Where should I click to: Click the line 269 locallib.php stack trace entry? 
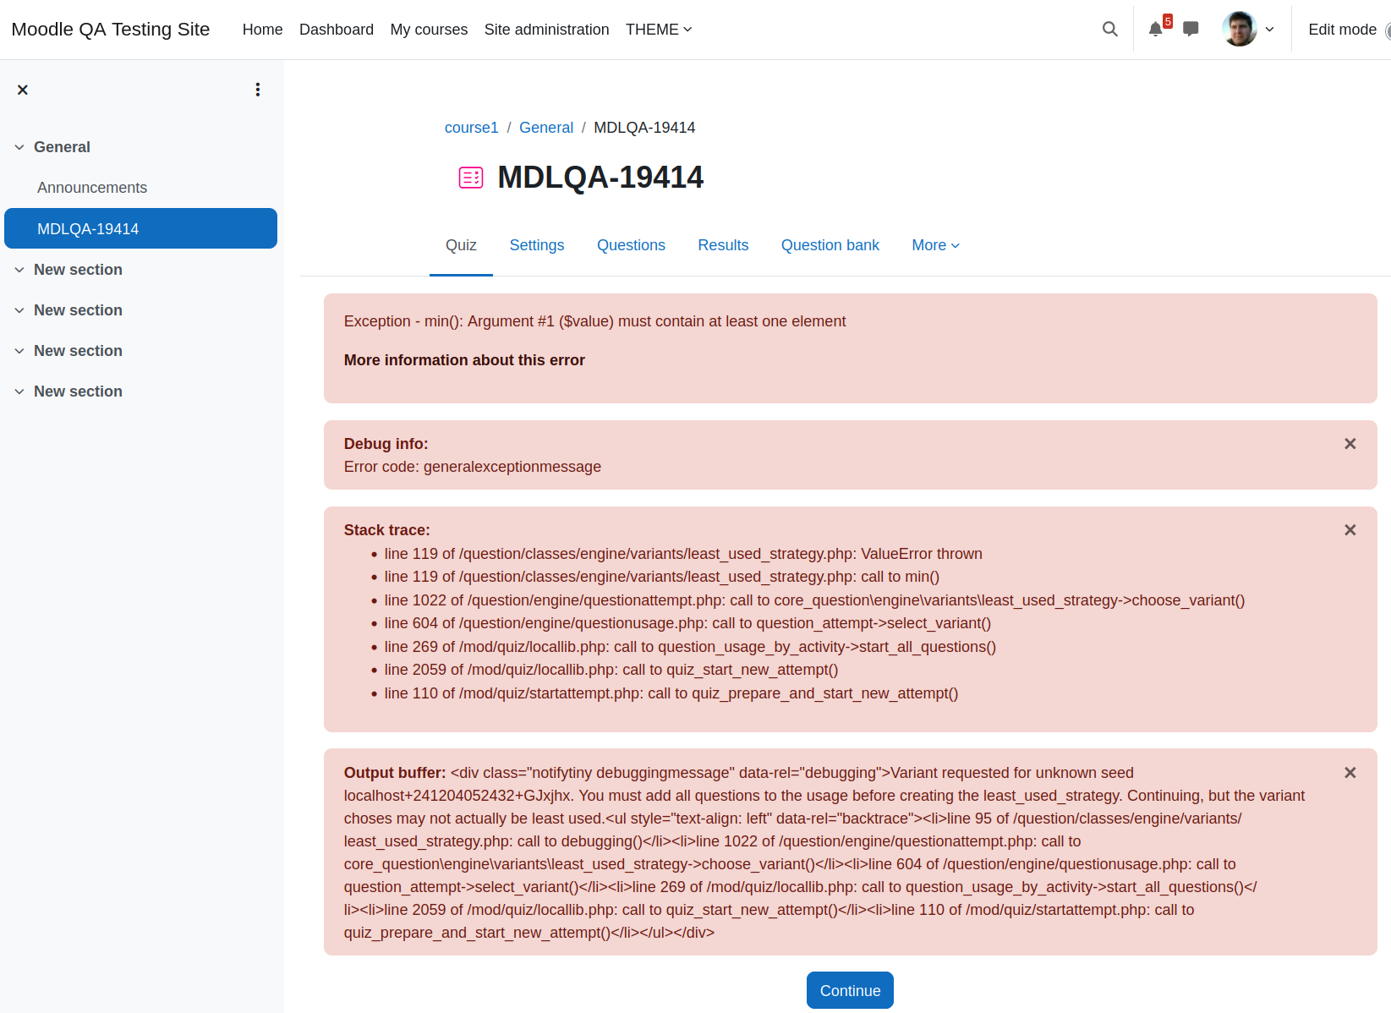(x=690, y=647)
